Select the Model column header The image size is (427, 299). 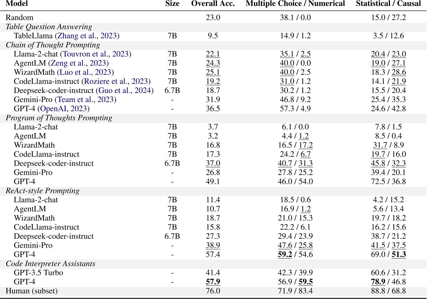tap(17, 4)
